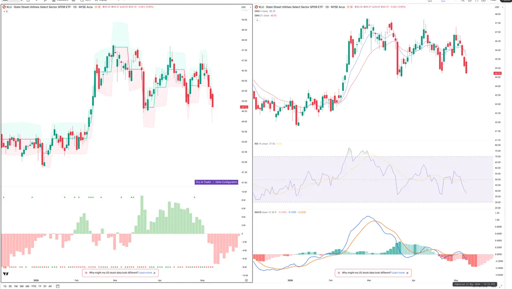Select the YTD time range
The width and height of the screenshot is (512, 289).
34,286
